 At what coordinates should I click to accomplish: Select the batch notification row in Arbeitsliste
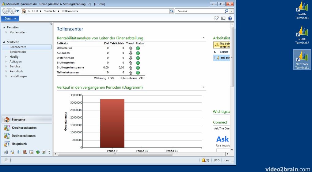(x=222, y=58)
